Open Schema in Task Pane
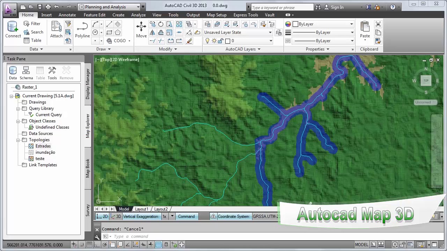This screenshot has height=251, width=447. 26,73
